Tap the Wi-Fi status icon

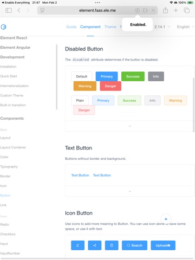171,3
